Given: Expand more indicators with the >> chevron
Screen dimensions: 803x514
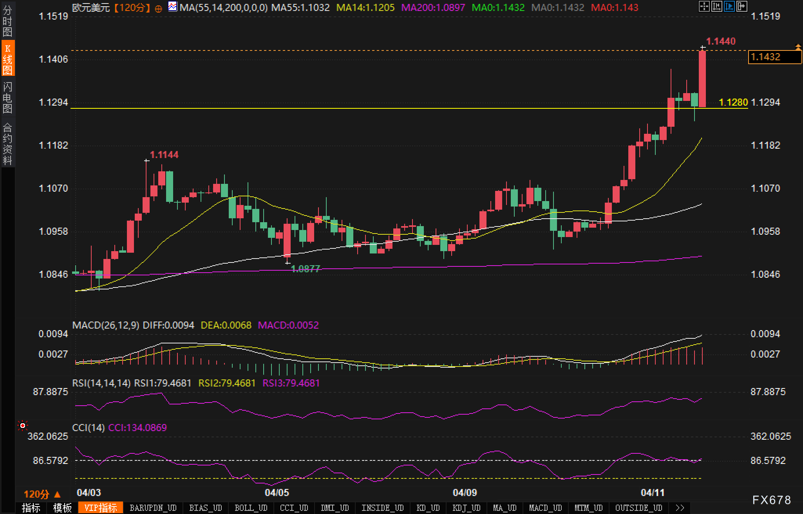Looking at the screenshot, I should pos(680,508).
